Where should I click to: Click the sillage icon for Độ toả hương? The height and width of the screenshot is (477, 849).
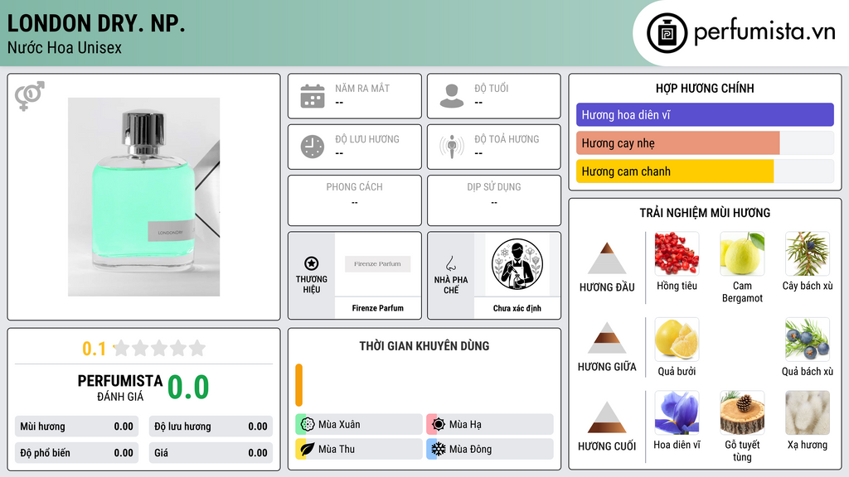(x=452, y=147)
